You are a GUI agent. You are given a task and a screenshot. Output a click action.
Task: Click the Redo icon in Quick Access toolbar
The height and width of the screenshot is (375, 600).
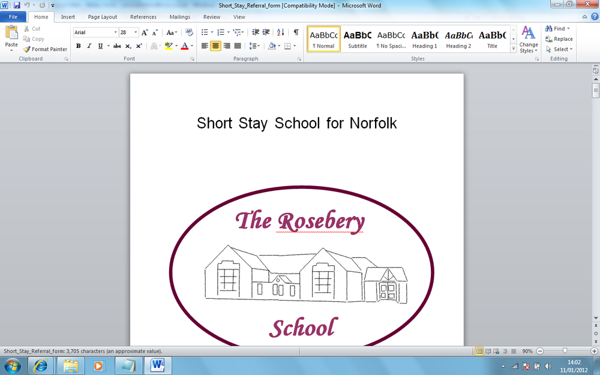(42, 5)
